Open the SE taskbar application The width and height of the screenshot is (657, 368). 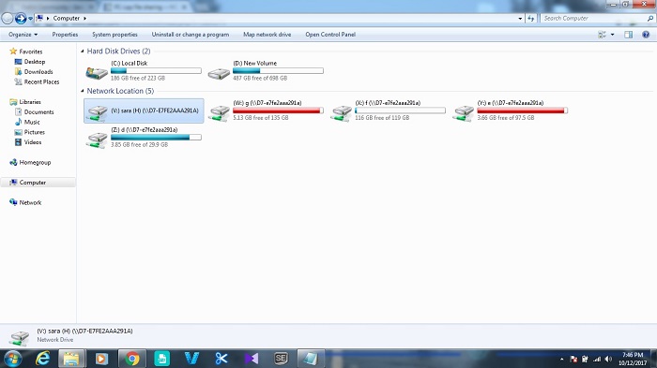[x=281, y=359]
